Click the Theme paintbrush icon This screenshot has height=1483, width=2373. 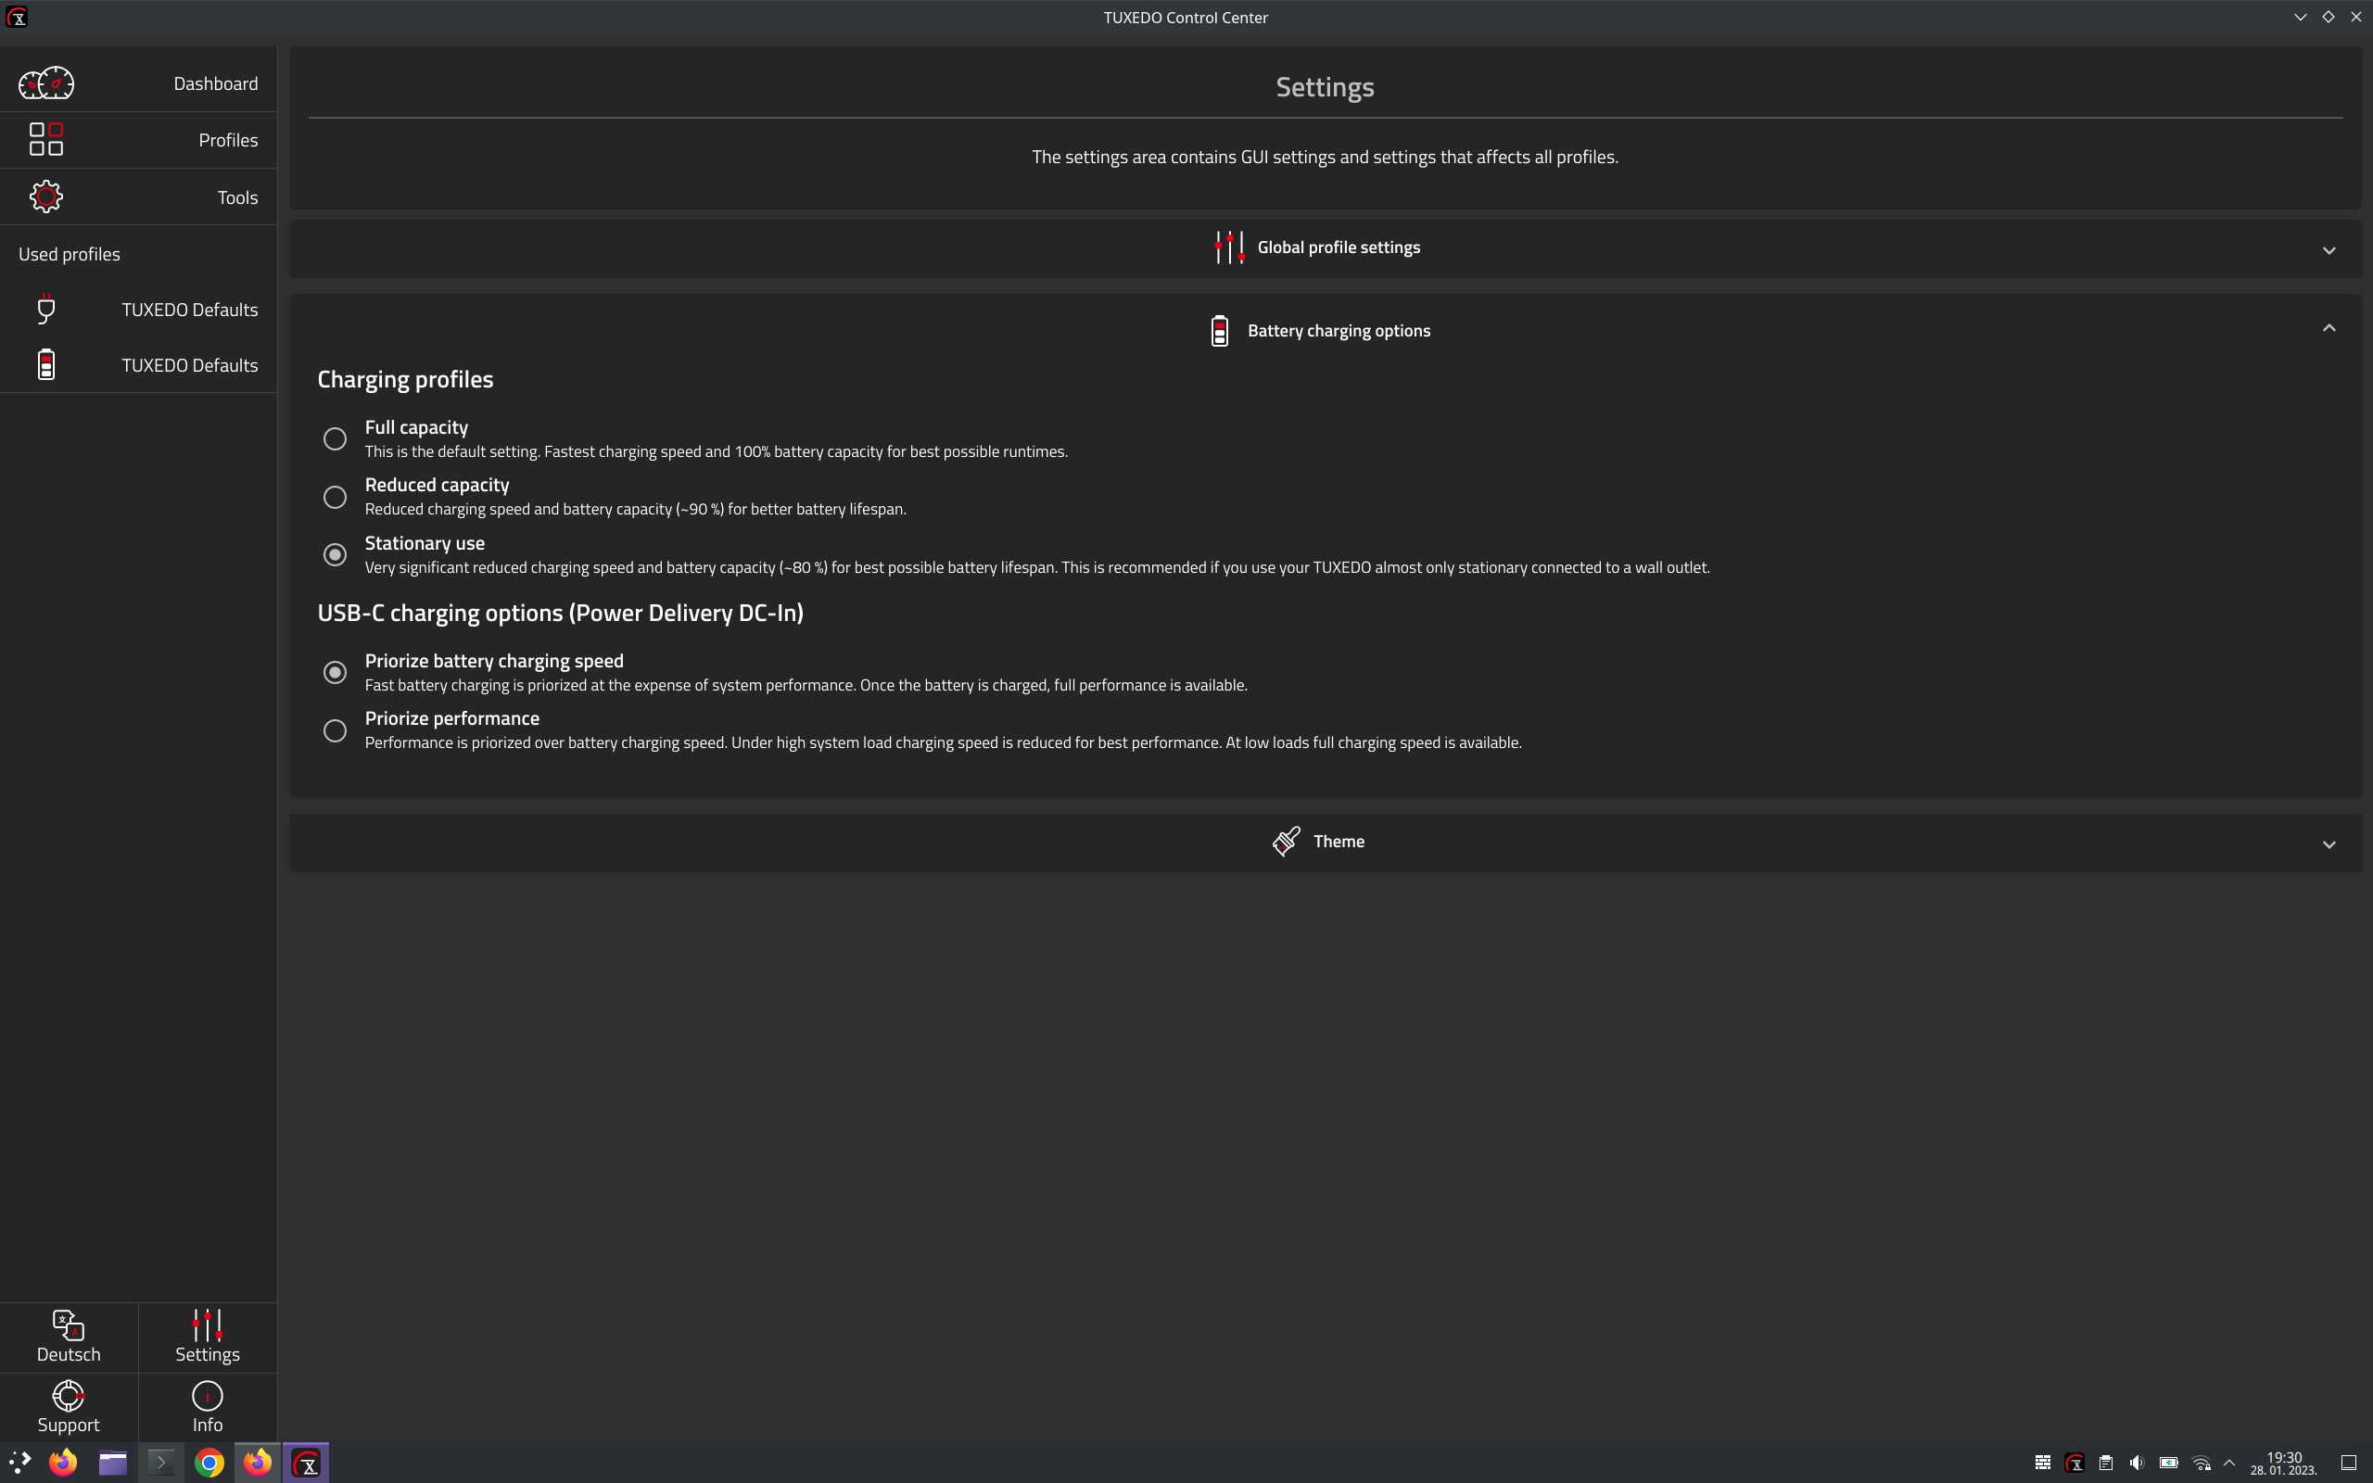pyautogui.click(x=1286, y=841)
